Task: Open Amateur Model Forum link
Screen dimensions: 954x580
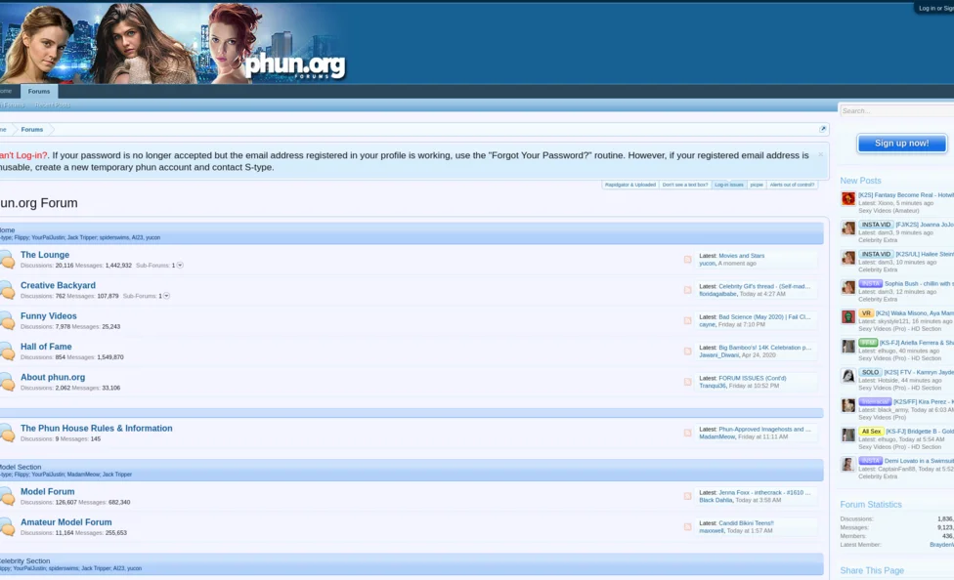Action: (66, 522)
